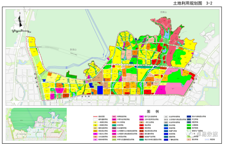This screenshot has height=144, width=225.
Task: Click the 公共服务与商业服务混合用地 label
Action: pos(127,134)
